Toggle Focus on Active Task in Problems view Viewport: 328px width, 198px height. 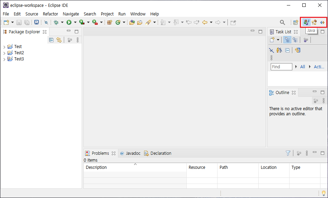click(299, 153)
